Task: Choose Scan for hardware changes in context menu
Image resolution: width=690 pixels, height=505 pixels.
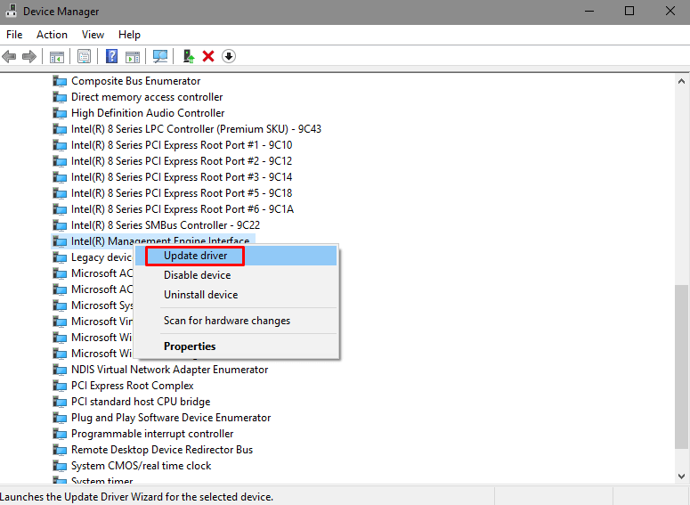Action: pos(236,321)
